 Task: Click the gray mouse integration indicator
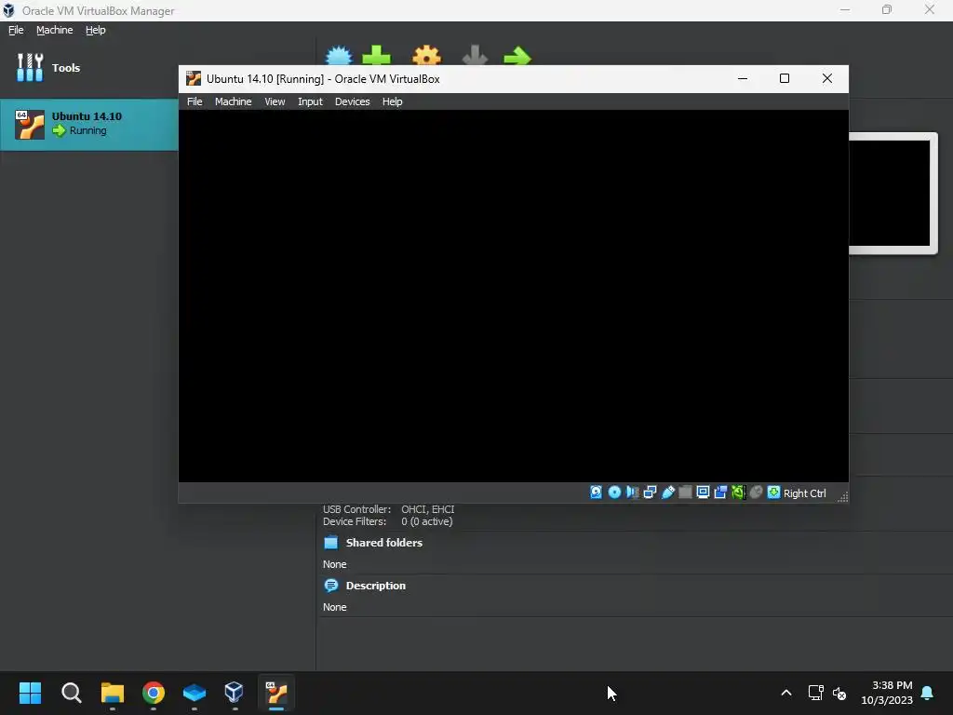[756, 492]
